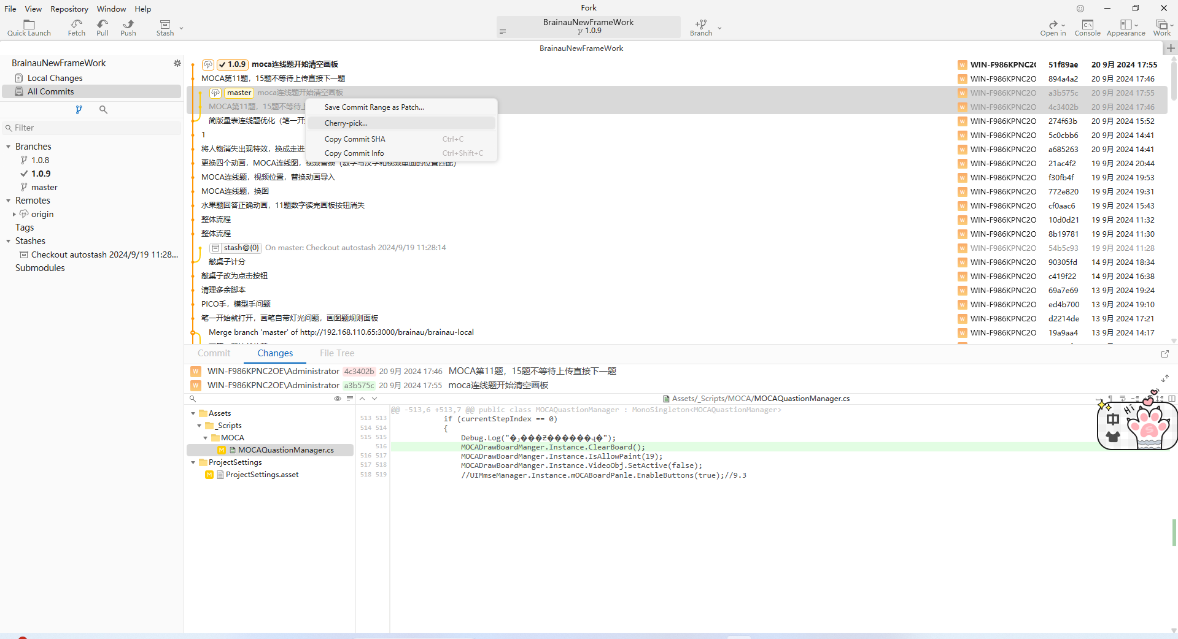Toggle file list flat view icon
The height and width of the screenshot is (639, 1178).
coord(350,399)
